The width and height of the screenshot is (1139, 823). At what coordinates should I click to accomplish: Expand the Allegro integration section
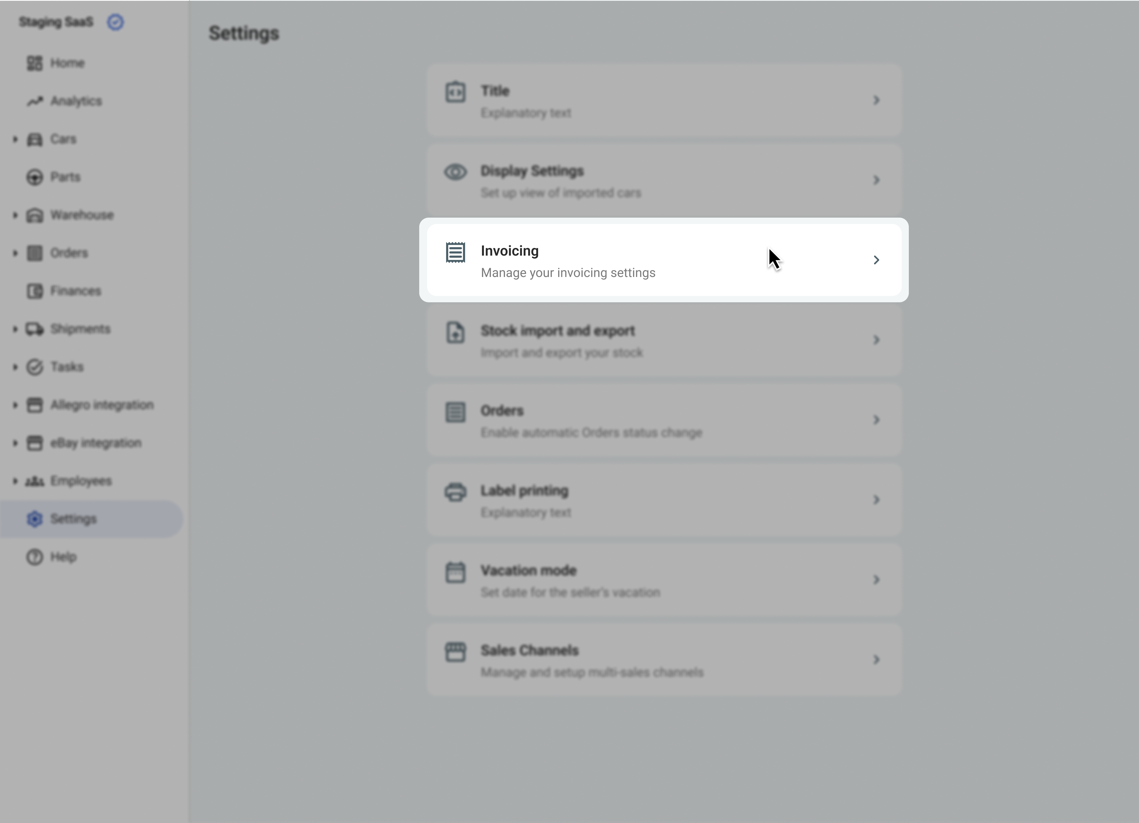coord(15,405)
